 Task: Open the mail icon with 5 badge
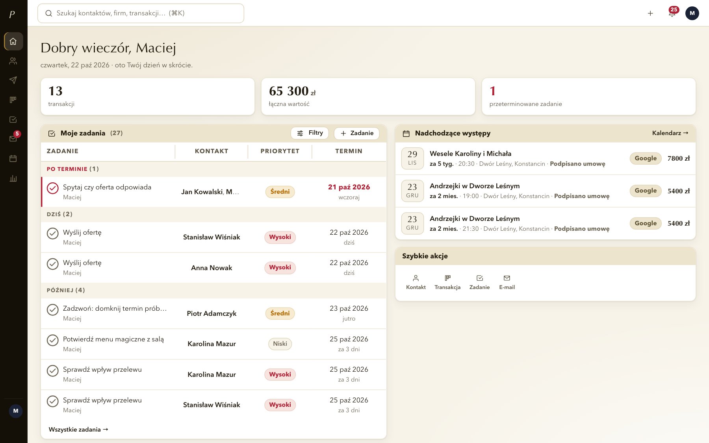13,139
